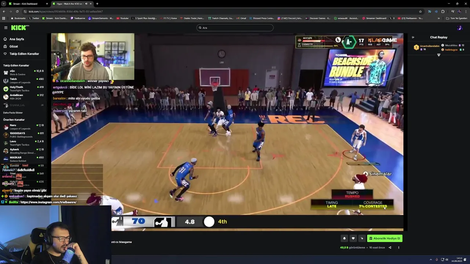Open the Kick hamburger sidebar menu

tap(6, 27)
